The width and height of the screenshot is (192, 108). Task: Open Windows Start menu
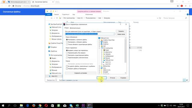[3, 105]
